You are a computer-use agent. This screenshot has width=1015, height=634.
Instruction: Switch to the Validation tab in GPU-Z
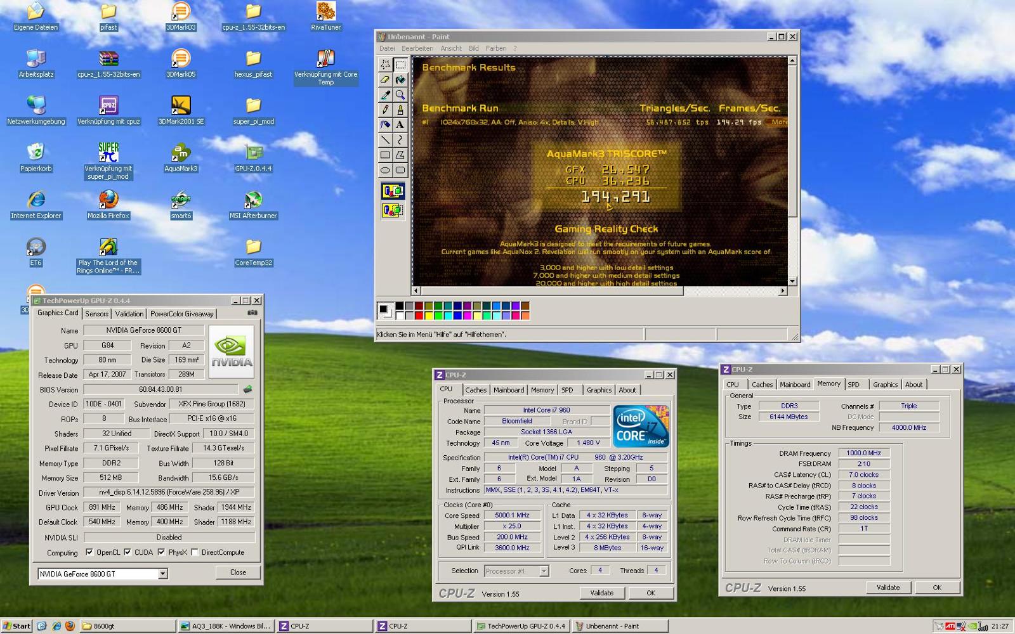129,314
